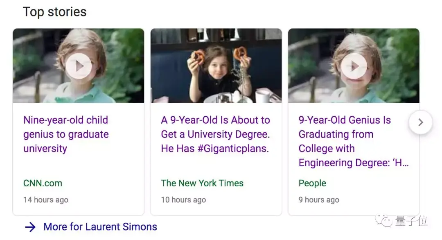Open the More for Laurent Simons link

100,227
